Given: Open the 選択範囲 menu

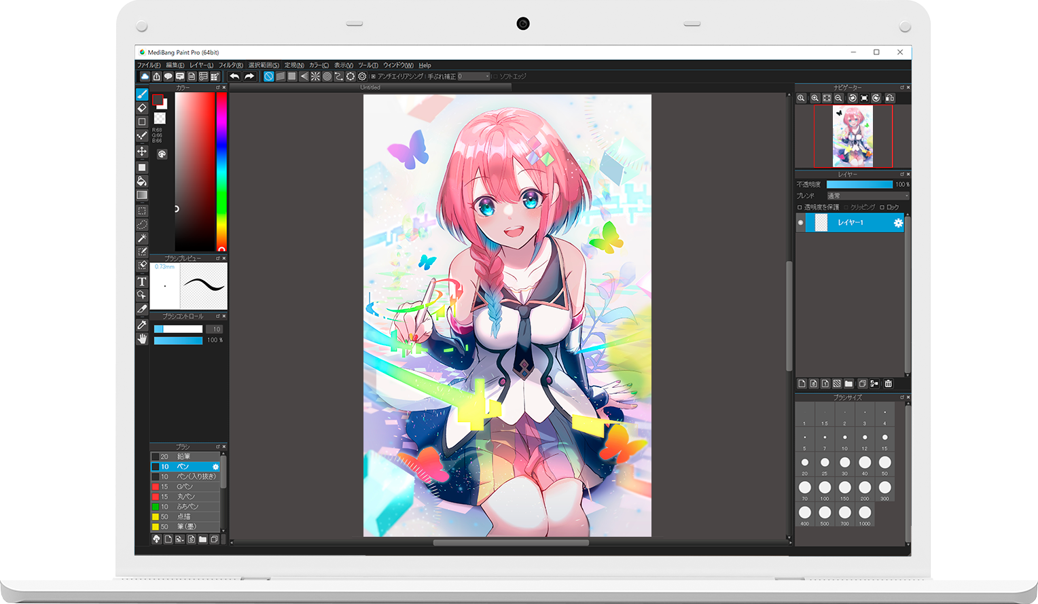Looking at the screenshot, I should tap(264, 65).
